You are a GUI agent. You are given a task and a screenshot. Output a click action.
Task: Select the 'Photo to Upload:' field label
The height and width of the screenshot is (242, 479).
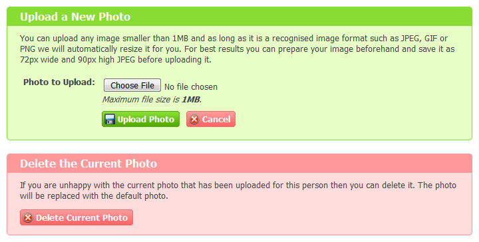(59, 82)
